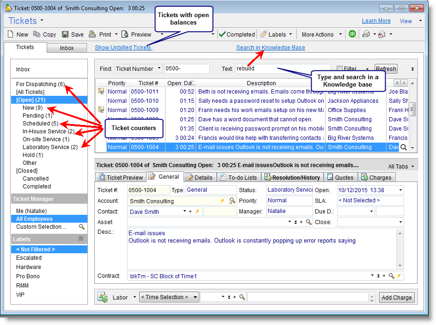Click the Labels tag icon
The height and width of the screenshot is (325, 436).
[x=263, y=34]
